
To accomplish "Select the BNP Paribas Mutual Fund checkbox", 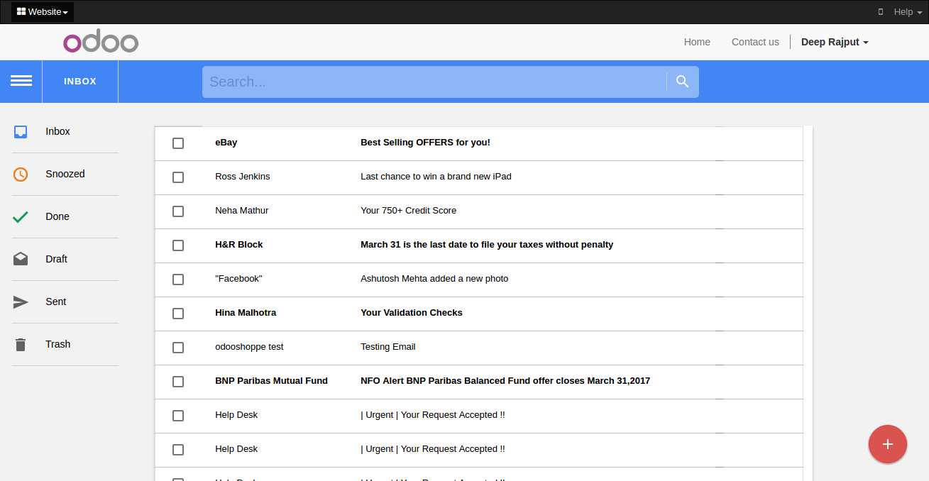I will tap(178, 382).
